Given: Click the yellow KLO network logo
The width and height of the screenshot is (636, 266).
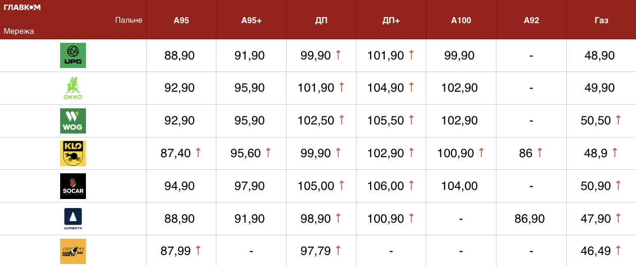Looking at the screenshot, I should [x=73, y=154].
